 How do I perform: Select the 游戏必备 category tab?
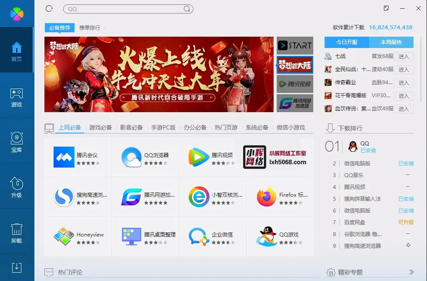click(101, 127)
